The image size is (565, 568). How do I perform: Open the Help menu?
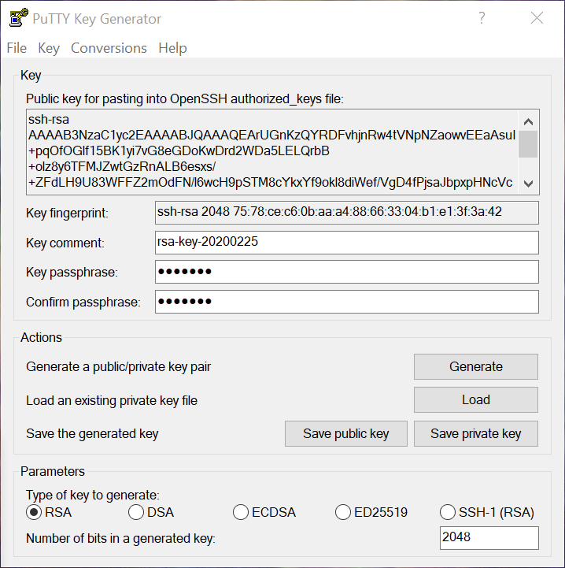(172, 48)
